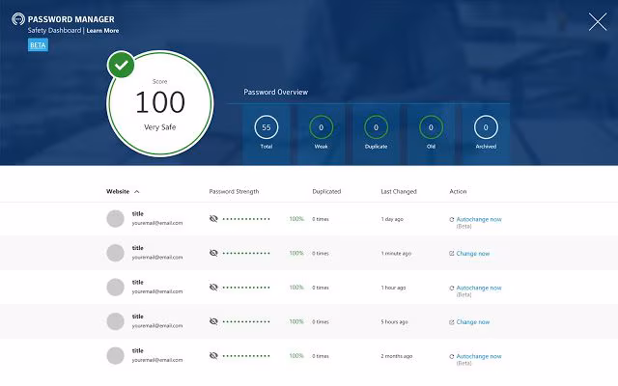Viewport: 618px width, 386px height.
Task: Click the Safety Dashboard subtitle
Action: coord(54,30)
